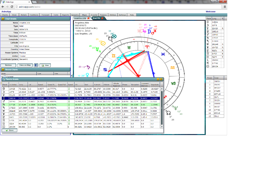Click the Taurus glyph on chart wheel
This screenshot has height=175, width=262.
(129, 47)
